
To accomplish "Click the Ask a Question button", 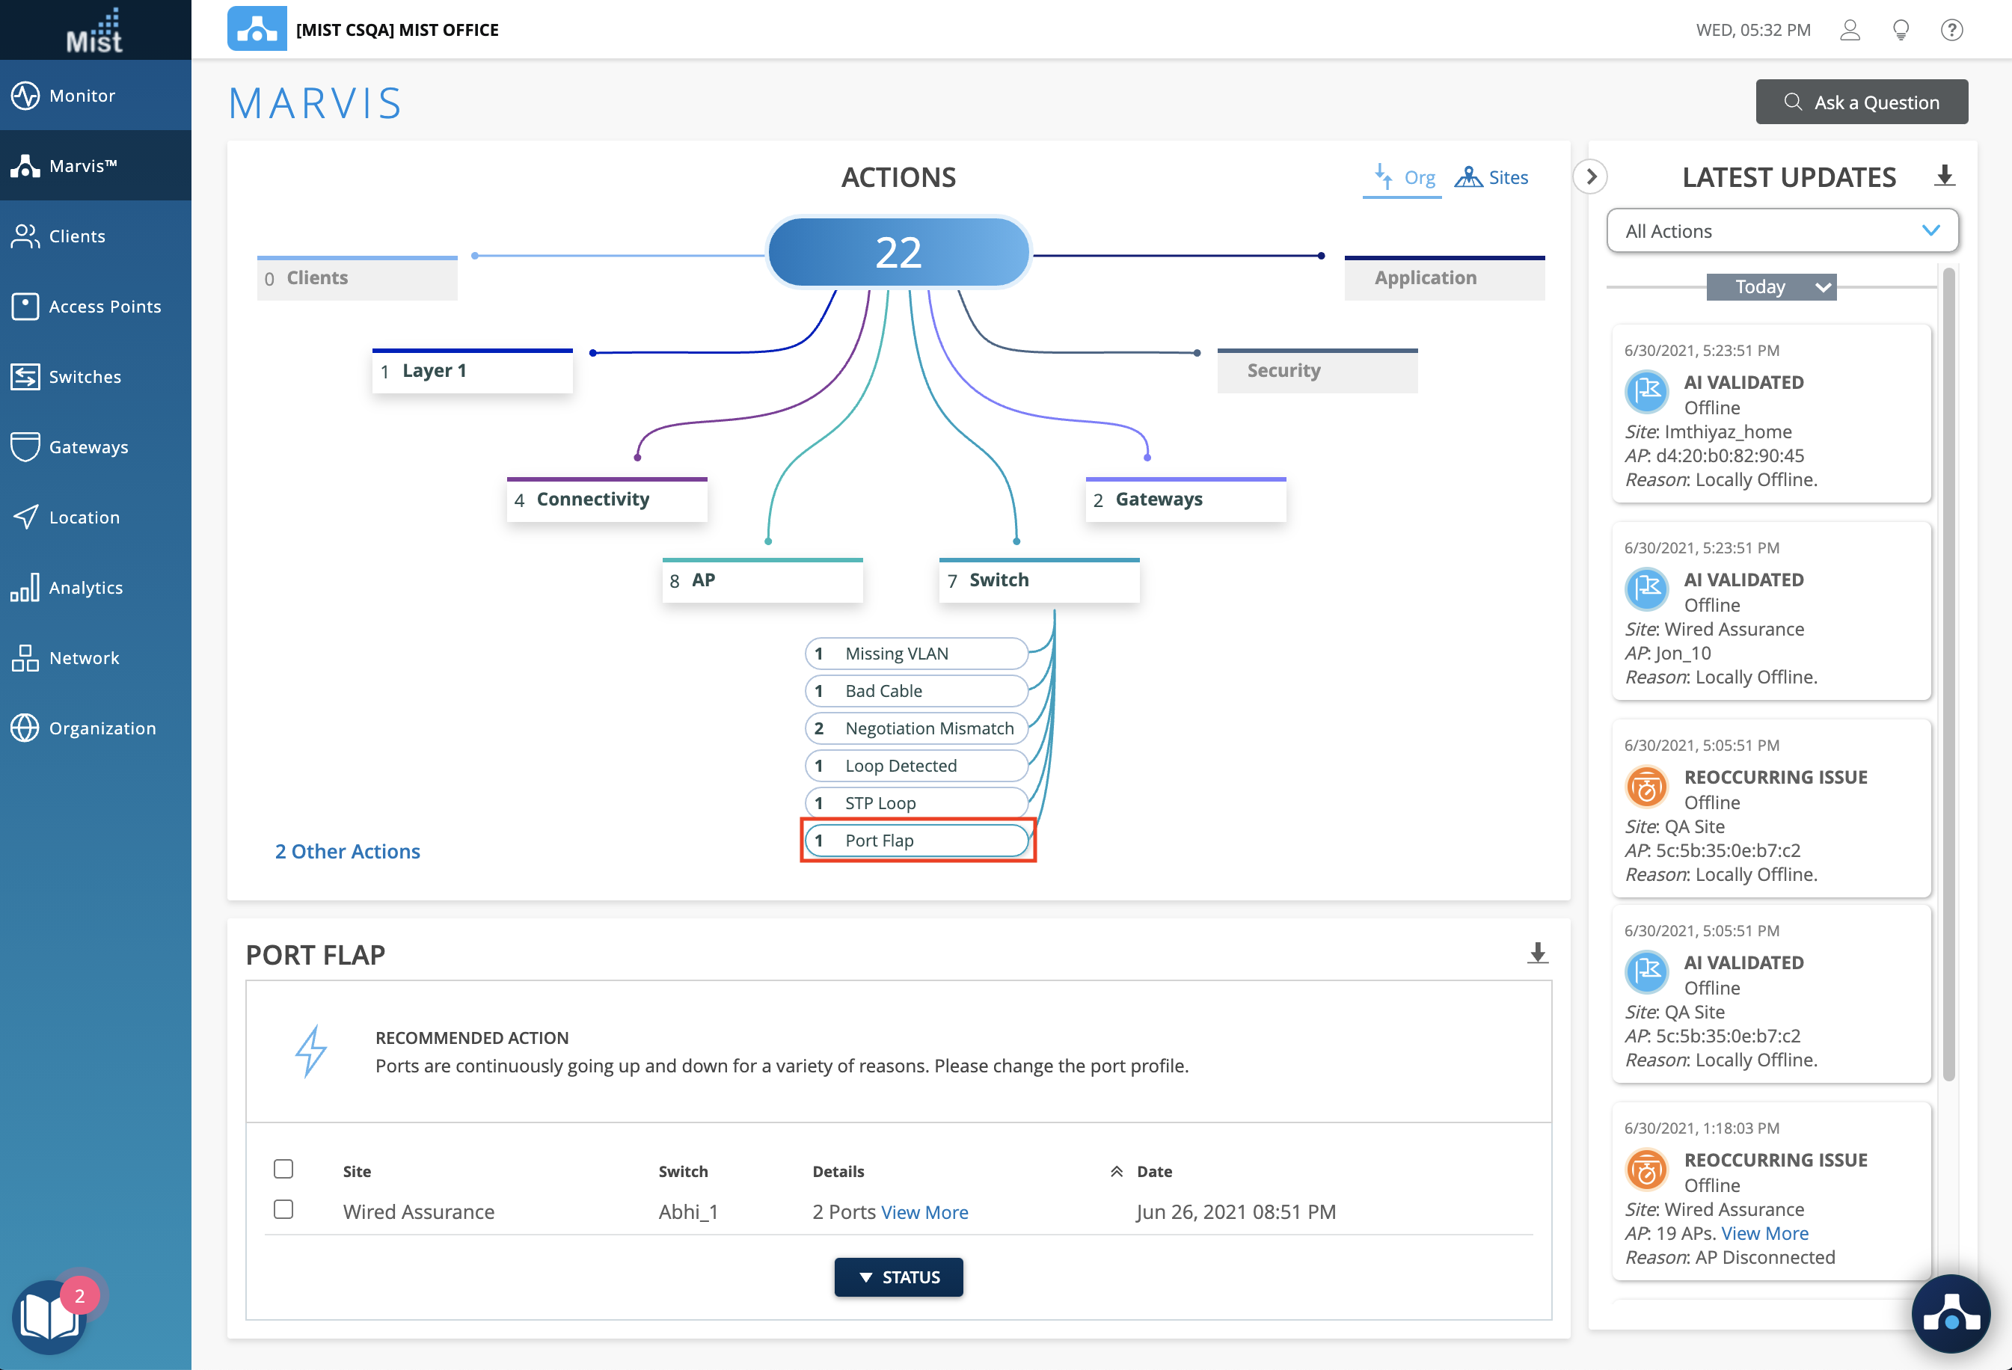I will (1862, 101).
